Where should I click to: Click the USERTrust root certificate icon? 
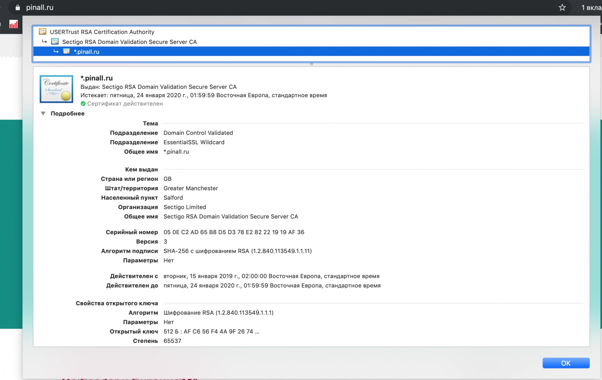43,32
